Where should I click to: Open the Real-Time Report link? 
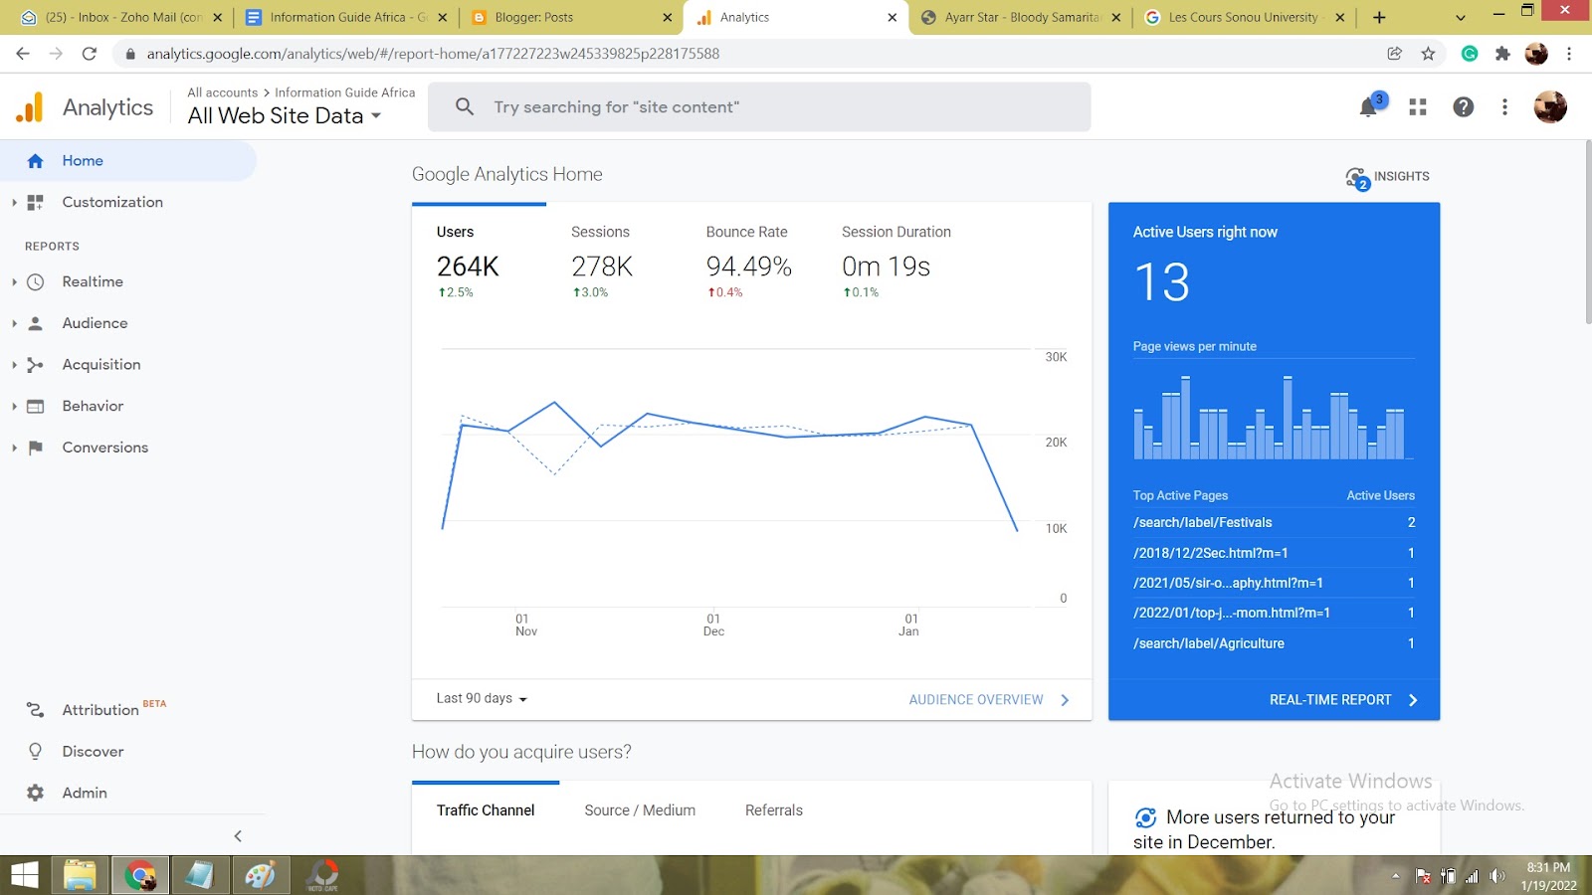tap(1343, 700)
